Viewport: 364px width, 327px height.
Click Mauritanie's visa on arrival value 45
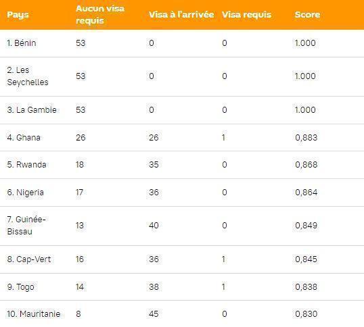(x=154, y=314)
